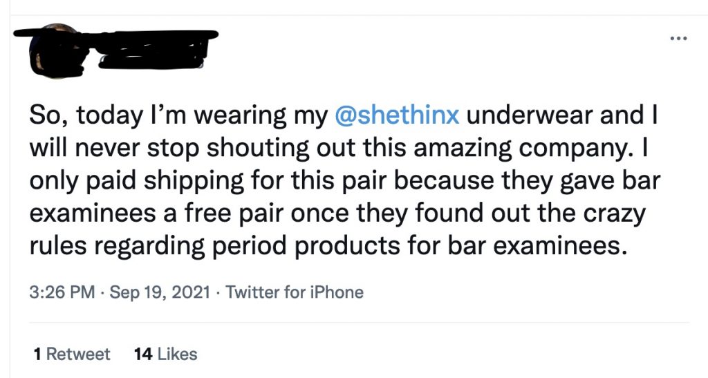Click the bold retweet count number 1
This screenshot has height=378, width=708.
point(37,354)
